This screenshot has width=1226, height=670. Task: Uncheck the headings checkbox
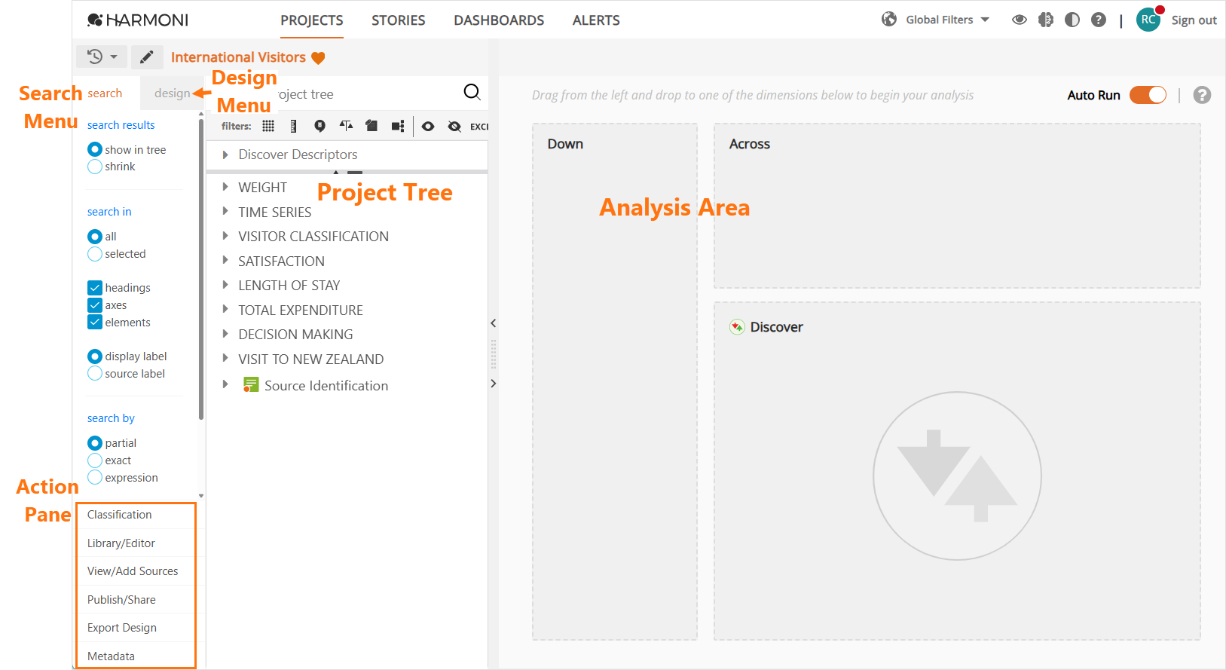point(95,288)
